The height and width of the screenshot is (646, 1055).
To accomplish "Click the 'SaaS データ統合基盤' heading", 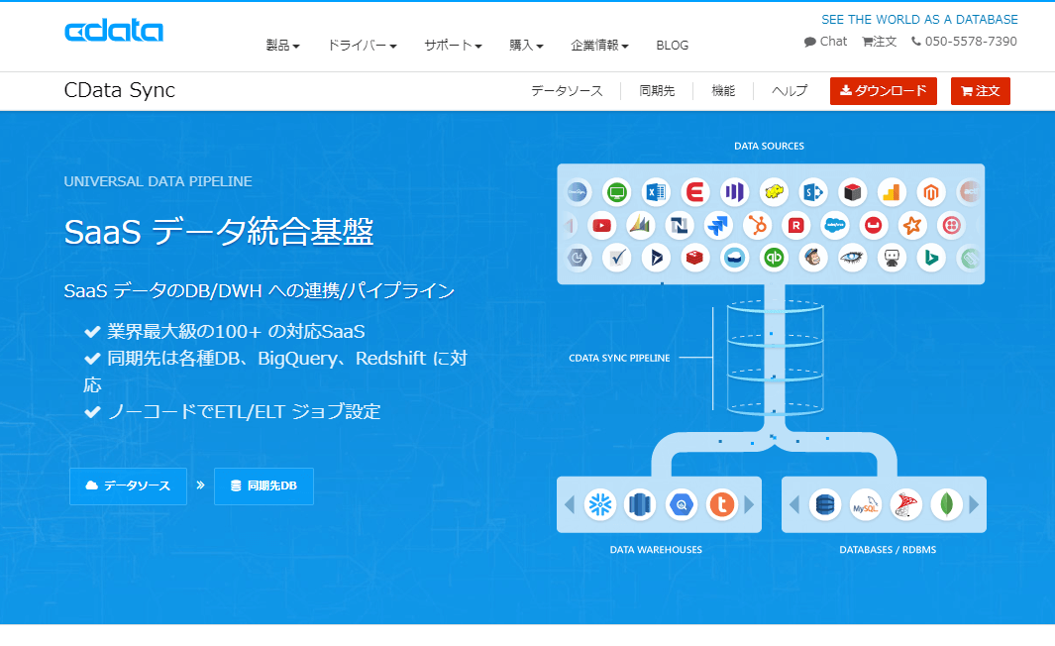I will click(219, 232).
